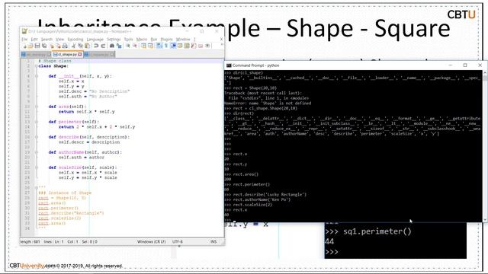Click the Copy icon in Notepad++ toolbar
Viewport: 488px width, 274px height.
pyautogui.click(x=80, y=46)
